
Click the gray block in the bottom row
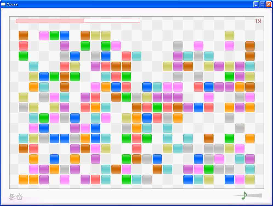[x=147, y=179]
